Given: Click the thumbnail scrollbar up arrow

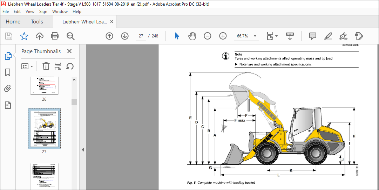Looking at the screenshot, I should [74, 80].
